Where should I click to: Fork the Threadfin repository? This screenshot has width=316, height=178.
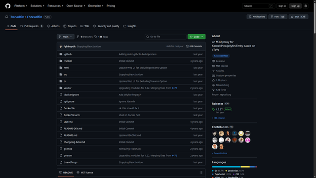(x=277, y=17)
